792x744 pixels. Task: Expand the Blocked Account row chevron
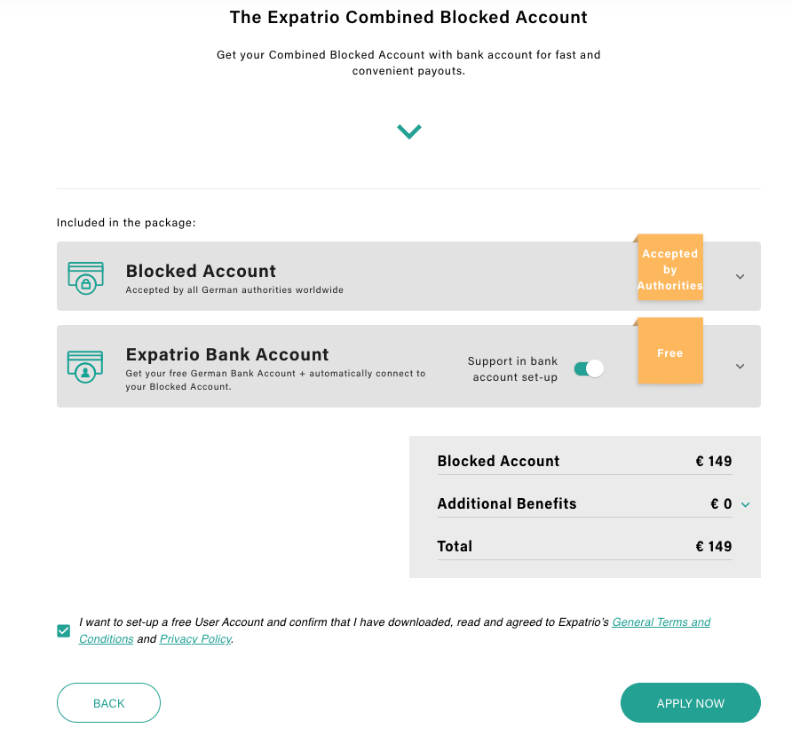[x=740, y=277]
